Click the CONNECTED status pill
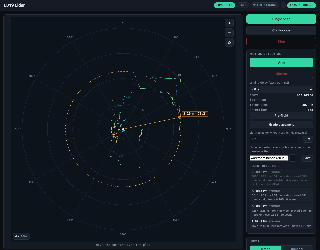 pos(225,5)
